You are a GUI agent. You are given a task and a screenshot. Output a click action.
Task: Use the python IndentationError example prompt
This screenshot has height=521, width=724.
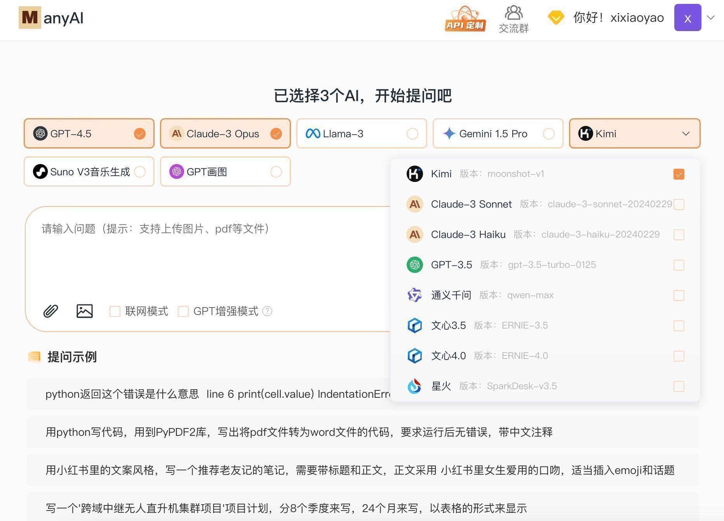[x=209, y=394]
